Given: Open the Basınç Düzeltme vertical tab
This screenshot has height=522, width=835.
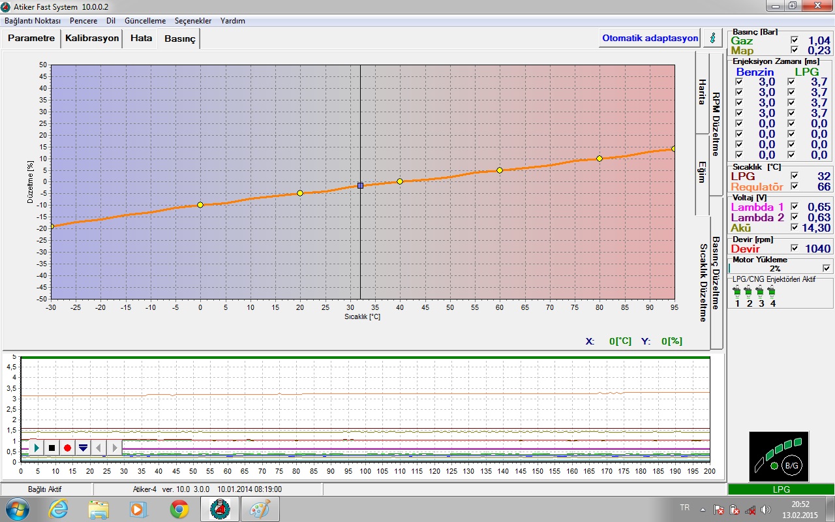Looking at the screenshot, I should coord(716,273).
